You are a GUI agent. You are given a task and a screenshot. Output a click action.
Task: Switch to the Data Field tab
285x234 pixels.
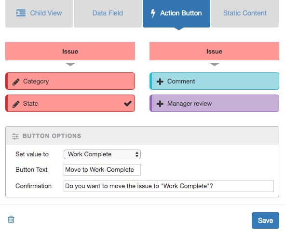click(108, 14)
